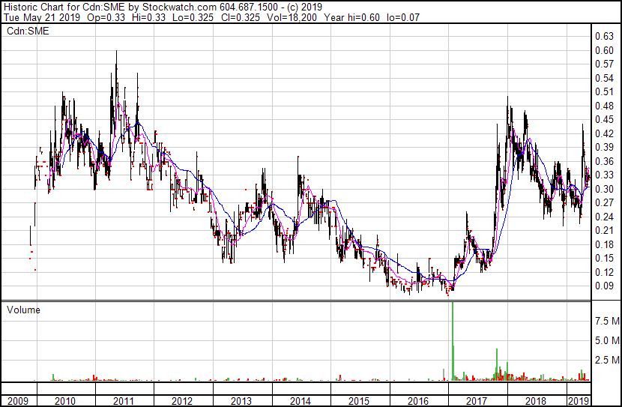Click the 5.0 M volume axis label
Screen dimensions: 622x407
[607, 340]
